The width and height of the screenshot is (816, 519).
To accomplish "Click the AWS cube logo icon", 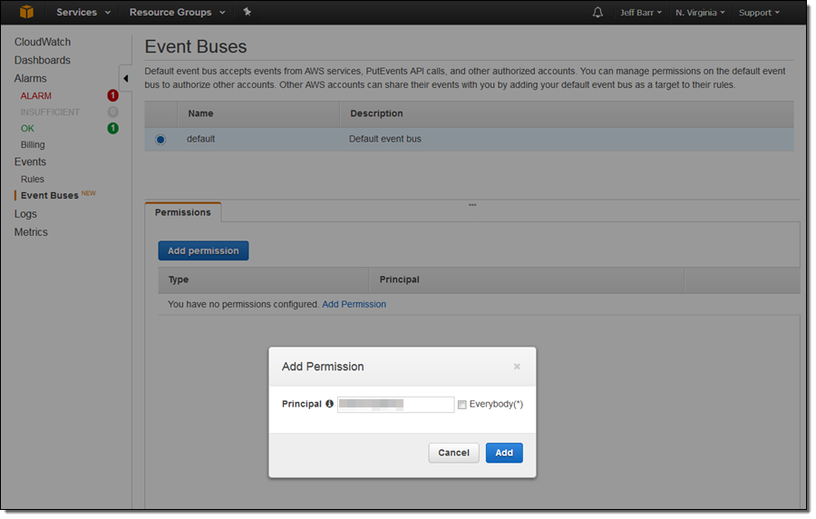I will click(x=26, y=12).
